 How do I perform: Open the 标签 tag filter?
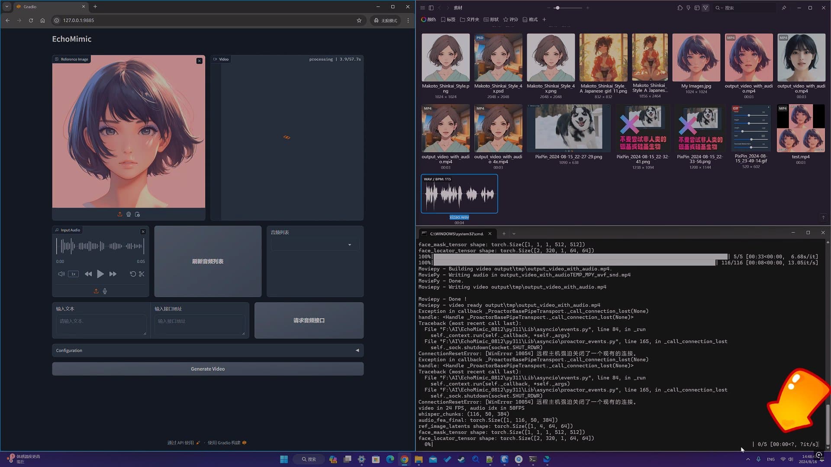pos(448,19)
